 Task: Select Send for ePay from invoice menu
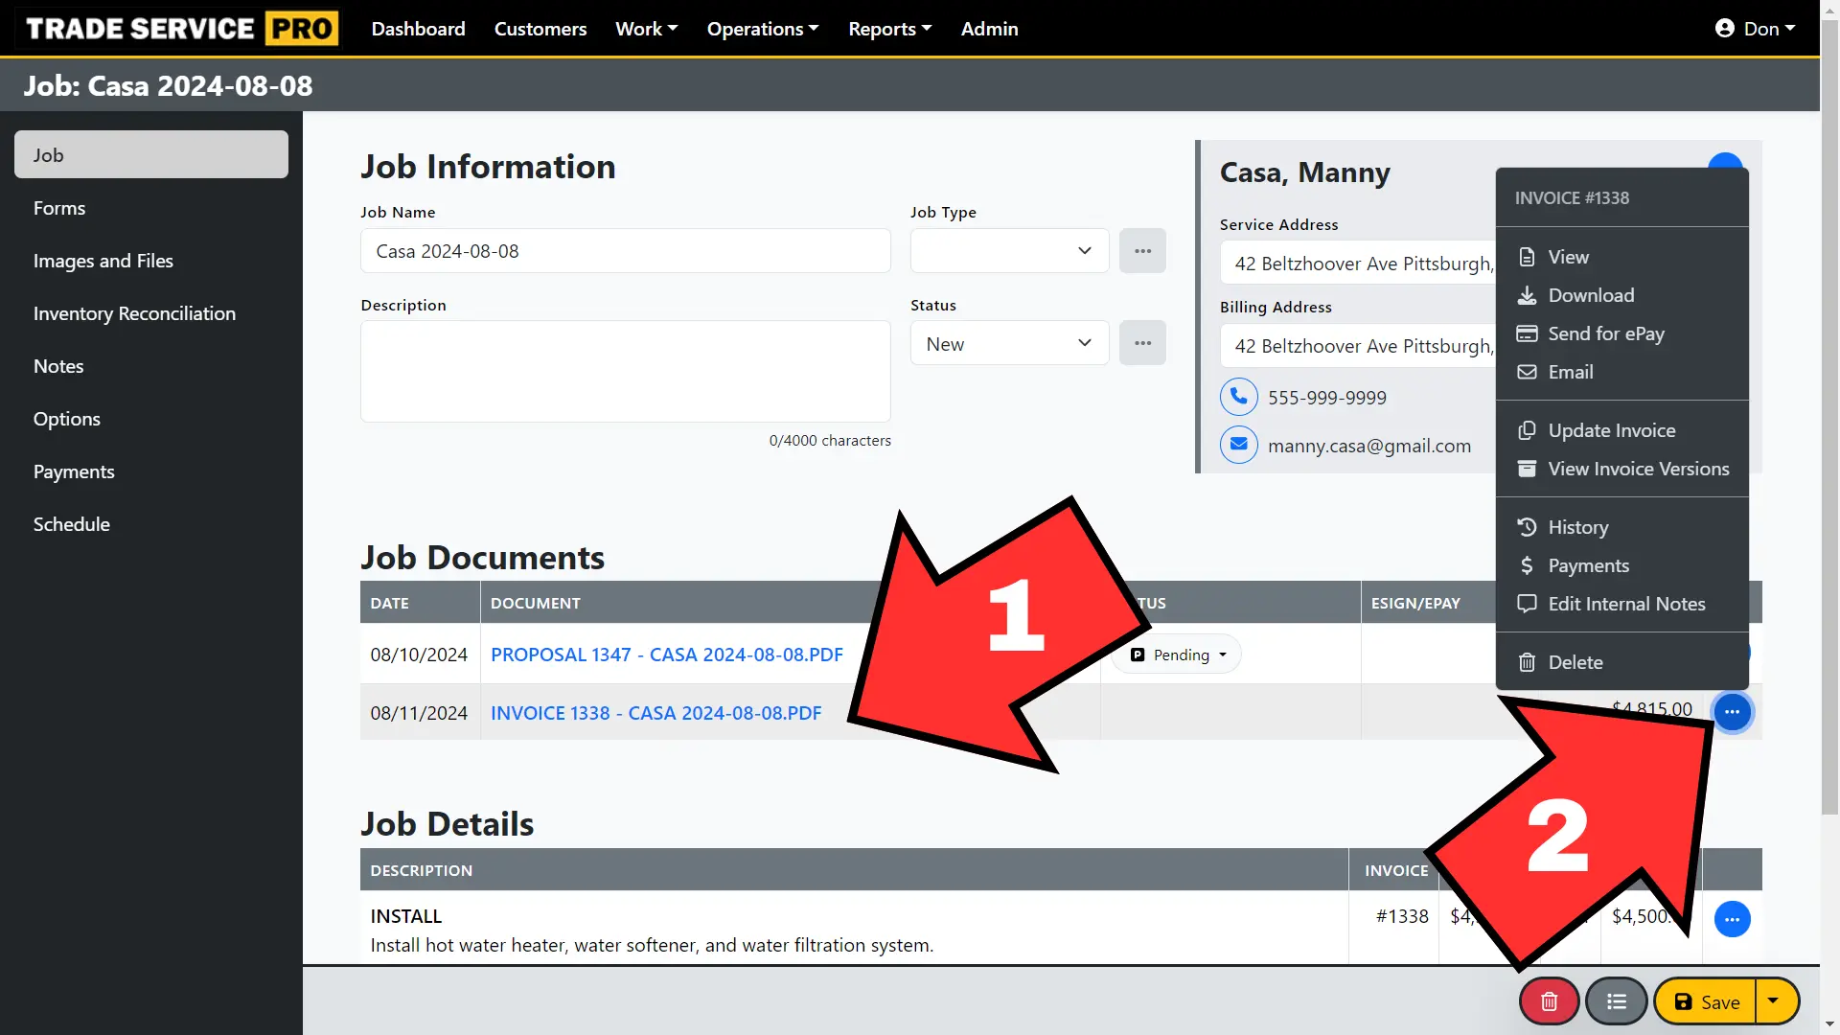(1605, 333)
